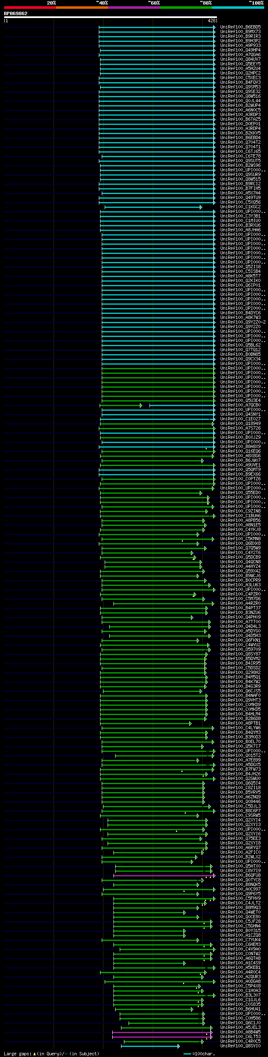Click the =100char. scale legend

click(199, 1053)
